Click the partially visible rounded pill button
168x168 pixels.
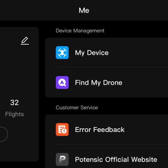(x=4, y=134)
